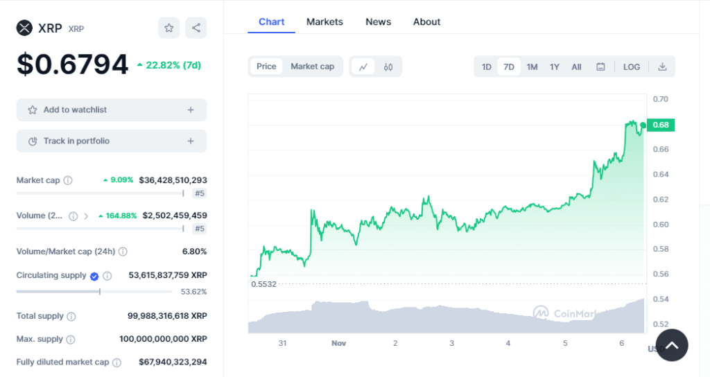Click the 53,615,837,759 XRP value
The height and width of the screenshot is (377, 710).
pyautogui.click(x=168, y=275)
